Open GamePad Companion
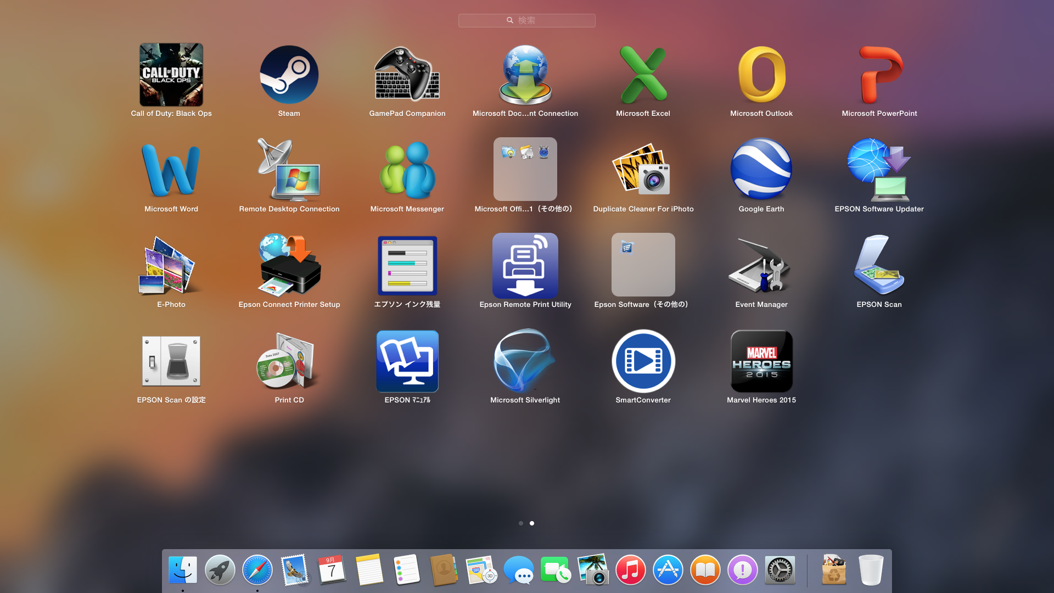The height and width of the screenshot is (593, 1054). coord(407,75)
